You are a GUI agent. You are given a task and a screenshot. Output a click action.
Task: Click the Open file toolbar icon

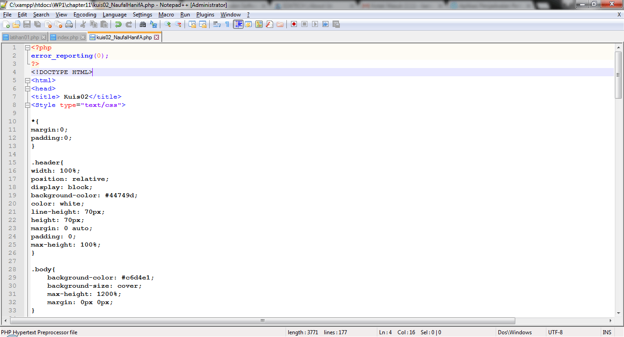16,24
